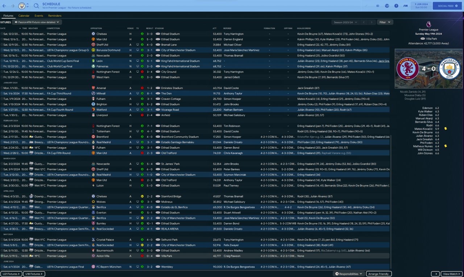Viewport: 464px width, 277px height.
Task: Click the View Match button
Action: point(452,274)
